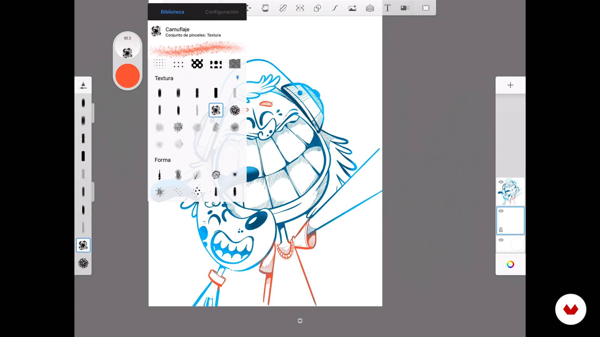Viewport: 600px width, 337px height.
Task: Select the highlighted Camuflaje brush in library
Action: (x=216, y=110)
